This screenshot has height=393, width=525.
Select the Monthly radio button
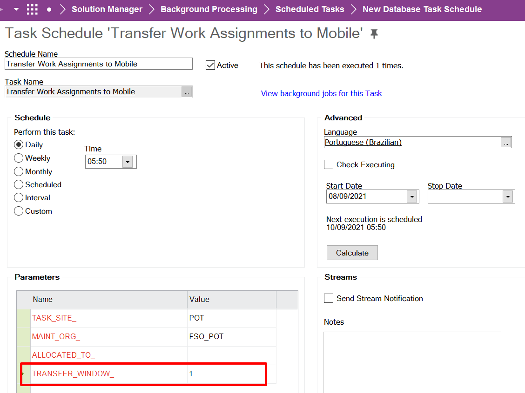pyautogui.click(x=19, y=171)
